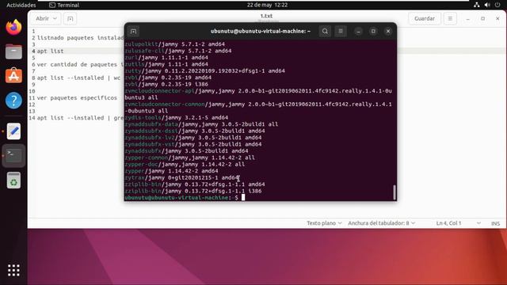
Task: Launch Ubuntu Software from the dock
Action: (x=13, y=76)
